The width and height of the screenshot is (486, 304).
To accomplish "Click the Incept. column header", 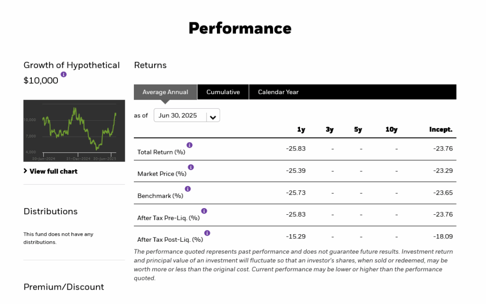I will pyautogui.click(x=441, y=129).
